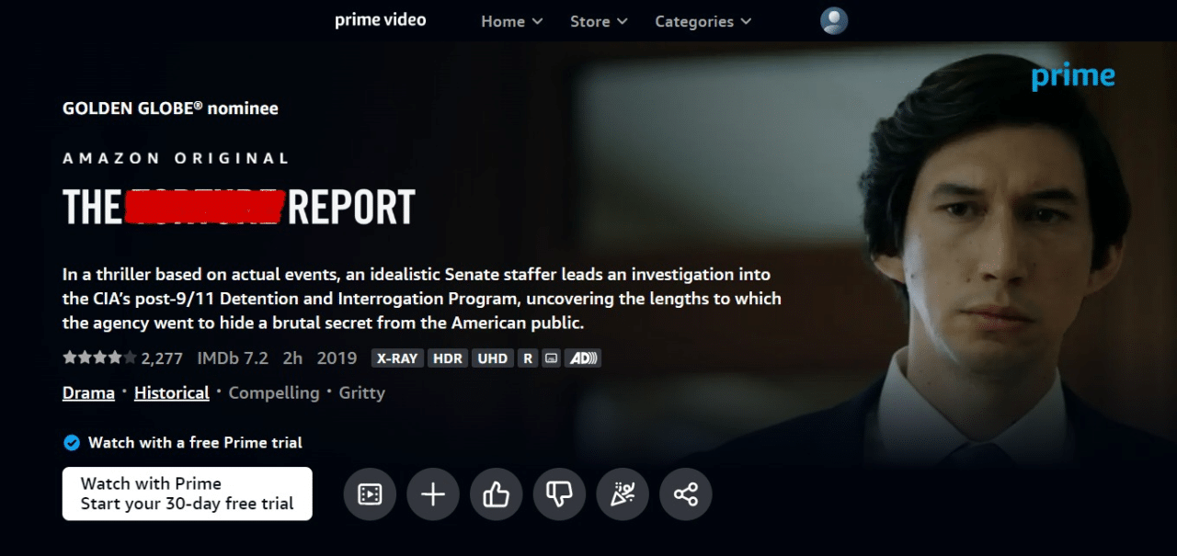Click the Audio Description AD badge
The height and width of the screenshot is (556, 1177).
click(x=583, y=358)
